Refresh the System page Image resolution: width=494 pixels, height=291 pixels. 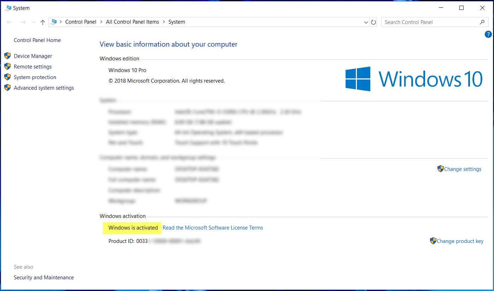[374, 22]
